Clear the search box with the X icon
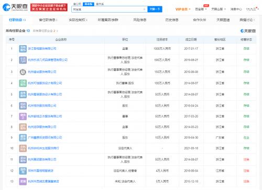 coord(144,9)
